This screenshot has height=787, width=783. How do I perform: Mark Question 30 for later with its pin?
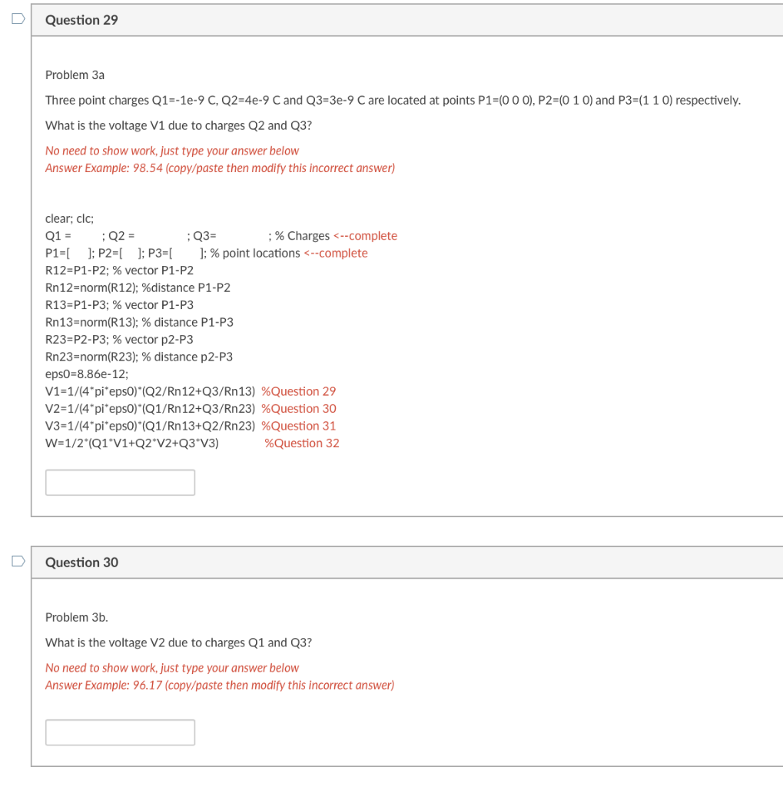(x=16, y=561)
